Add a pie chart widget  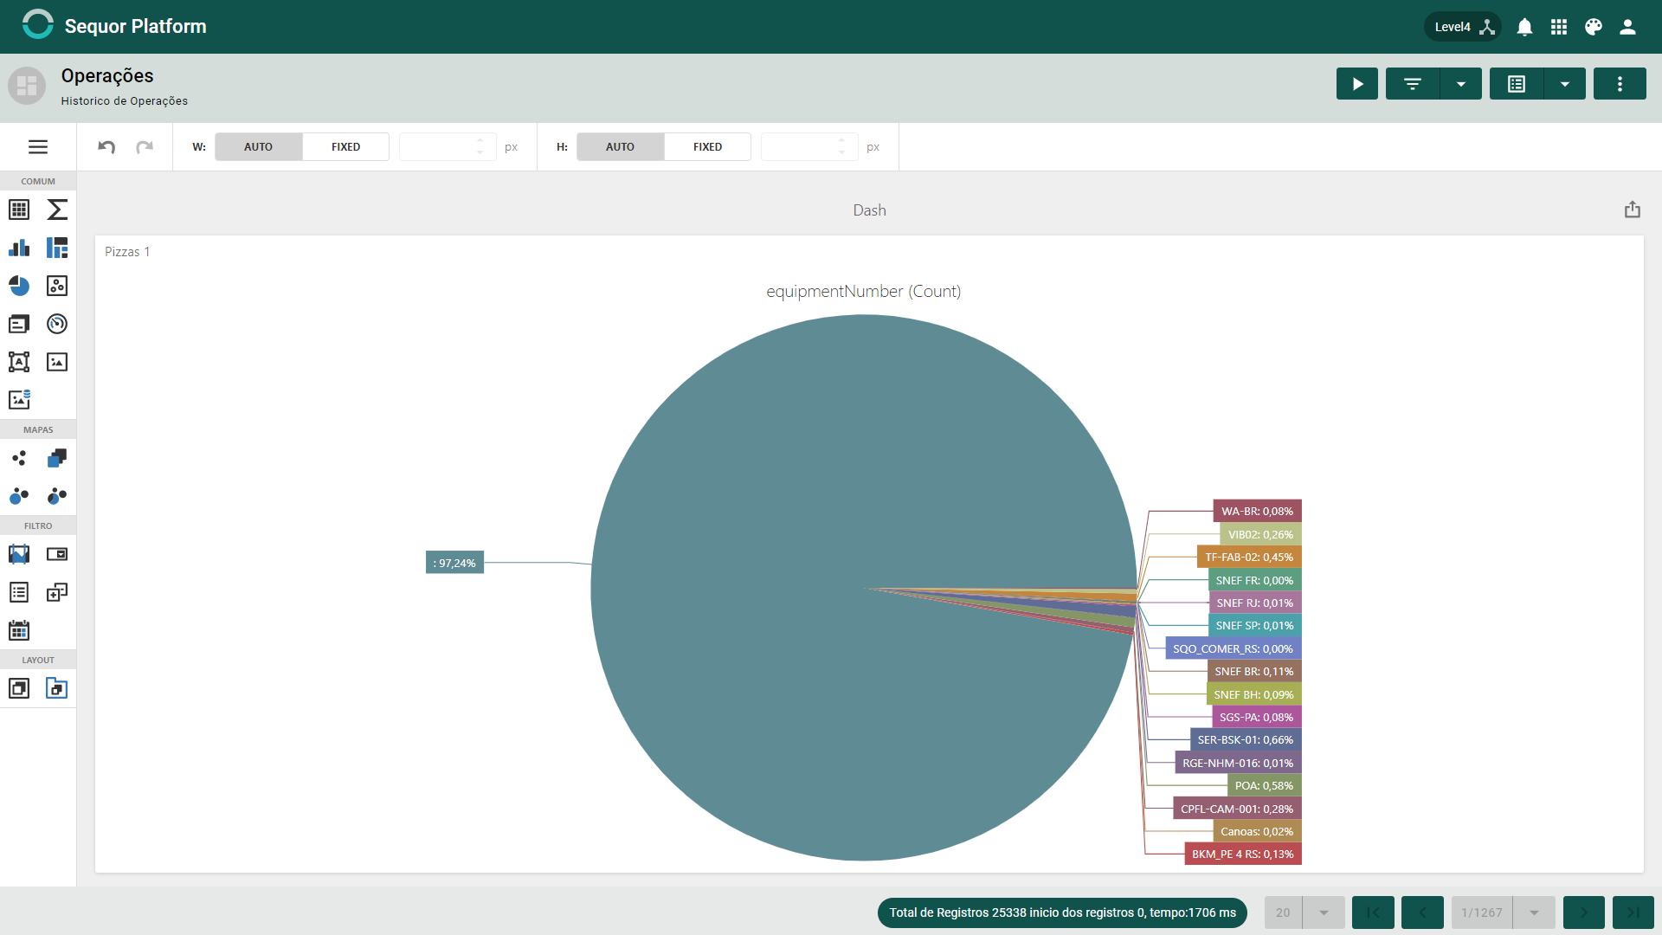tap(19, 286)
